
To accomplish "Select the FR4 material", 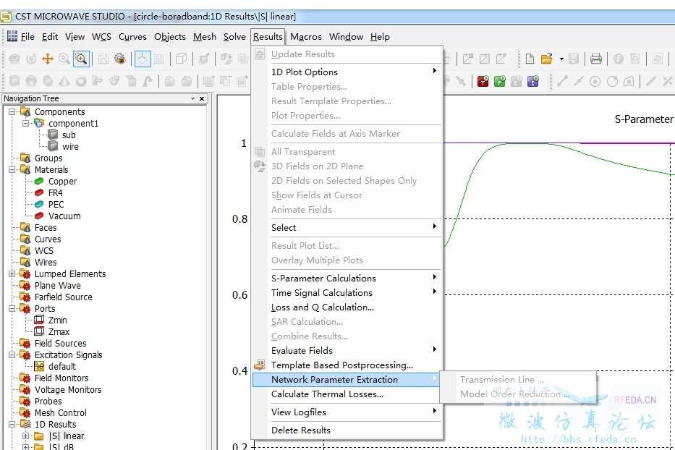I will (55, 193).
